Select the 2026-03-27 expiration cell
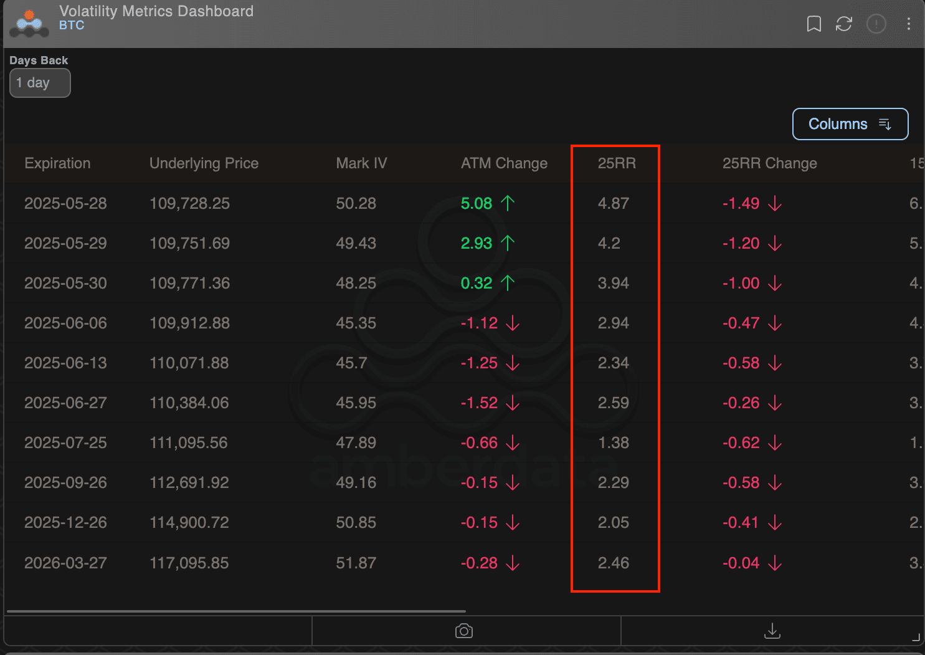Screen dimensions: 925x655 click(65, 563)
